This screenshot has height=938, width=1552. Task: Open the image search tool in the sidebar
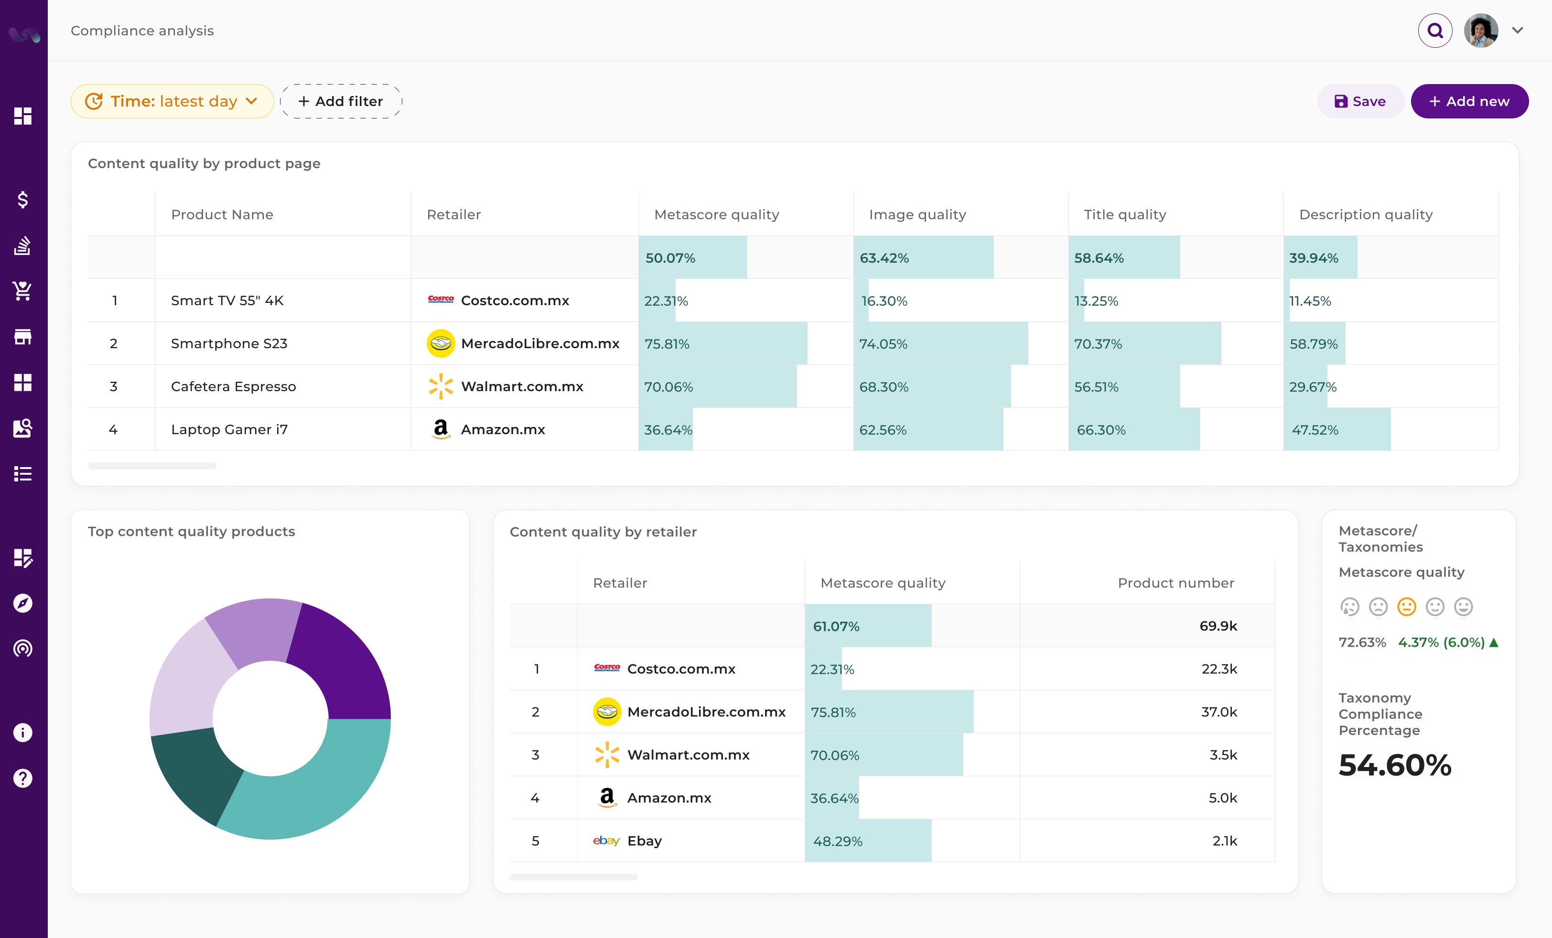pyautogui.click(x=23, y=428)
